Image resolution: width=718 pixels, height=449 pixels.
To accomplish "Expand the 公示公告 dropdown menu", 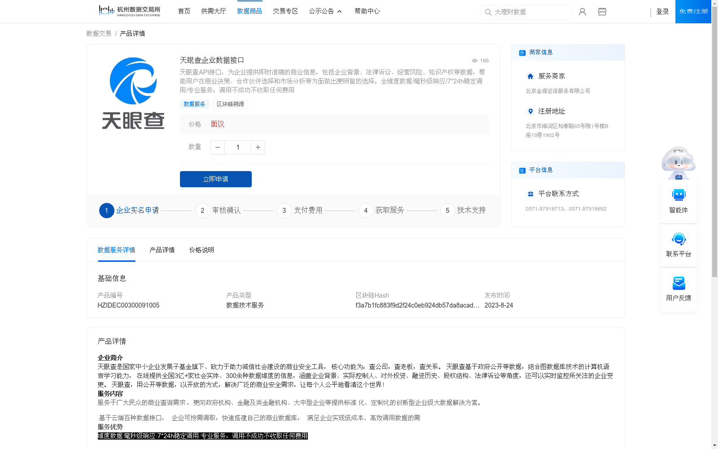I will pos(325,11).
